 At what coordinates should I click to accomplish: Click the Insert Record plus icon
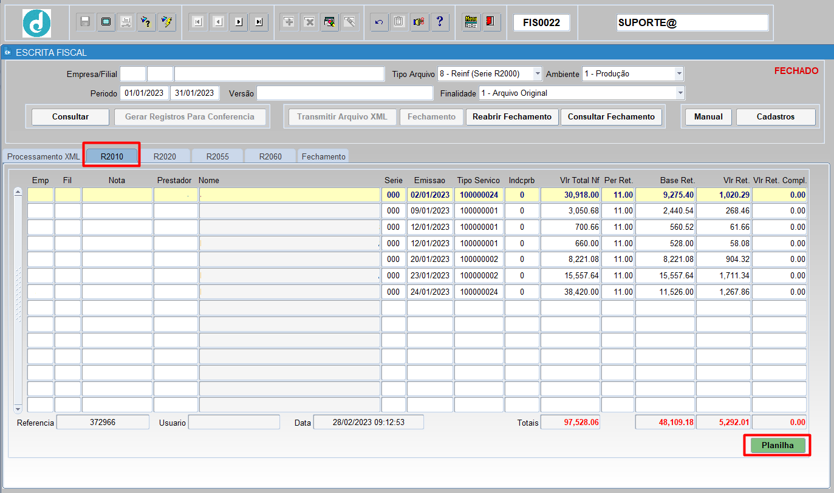pyautogui.click(x=289, y=22)
